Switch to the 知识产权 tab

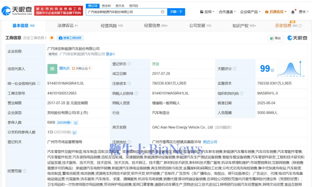pyautogui.click(x=244, y=26)
